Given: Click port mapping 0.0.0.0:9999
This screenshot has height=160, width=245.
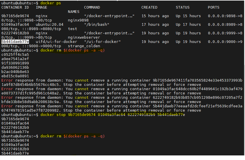Looking at the screenshot, I should click(221, 33).
